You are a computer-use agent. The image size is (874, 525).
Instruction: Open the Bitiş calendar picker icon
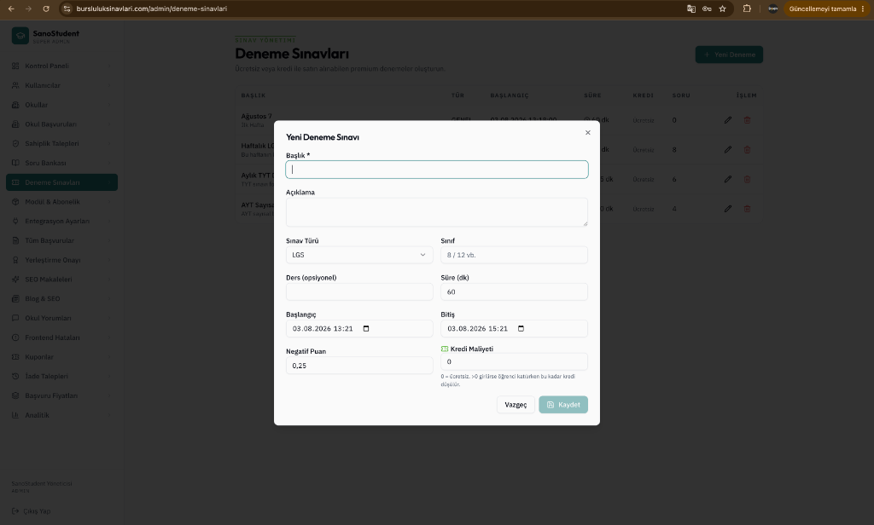tap(521, 328)
